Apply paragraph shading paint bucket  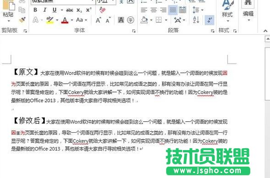click(144, 20)
